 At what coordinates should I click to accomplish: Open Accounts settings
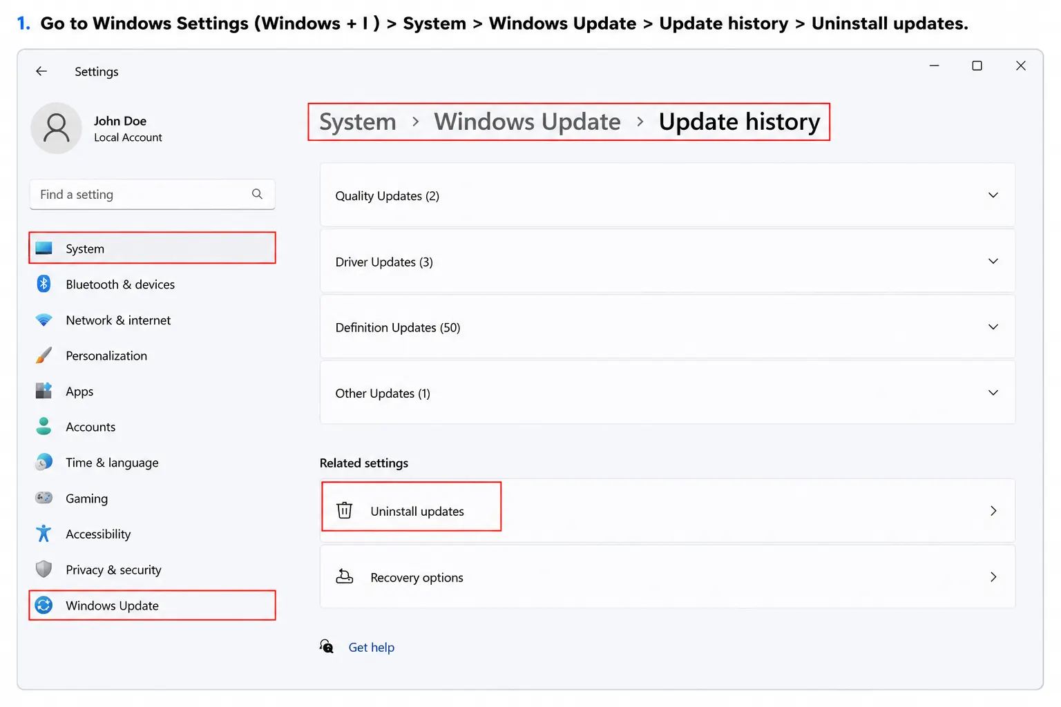click(x=152, y=427)
